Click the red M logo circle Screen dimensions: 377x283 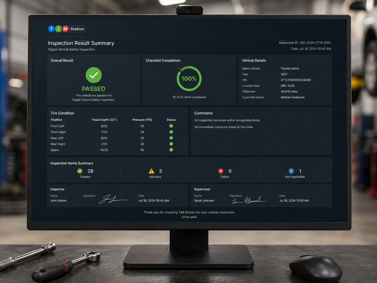pyautogui.click(x=65, y=29)
